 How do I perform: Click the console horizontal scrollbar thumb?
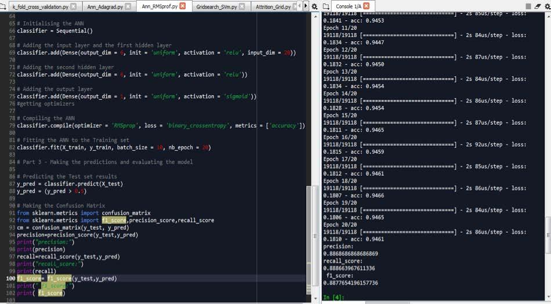[x=387, y=303]
